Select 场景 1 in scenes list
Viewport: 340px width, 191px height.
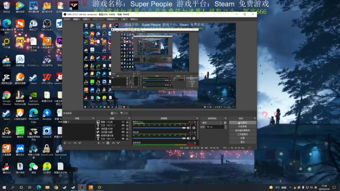(79, 122)
